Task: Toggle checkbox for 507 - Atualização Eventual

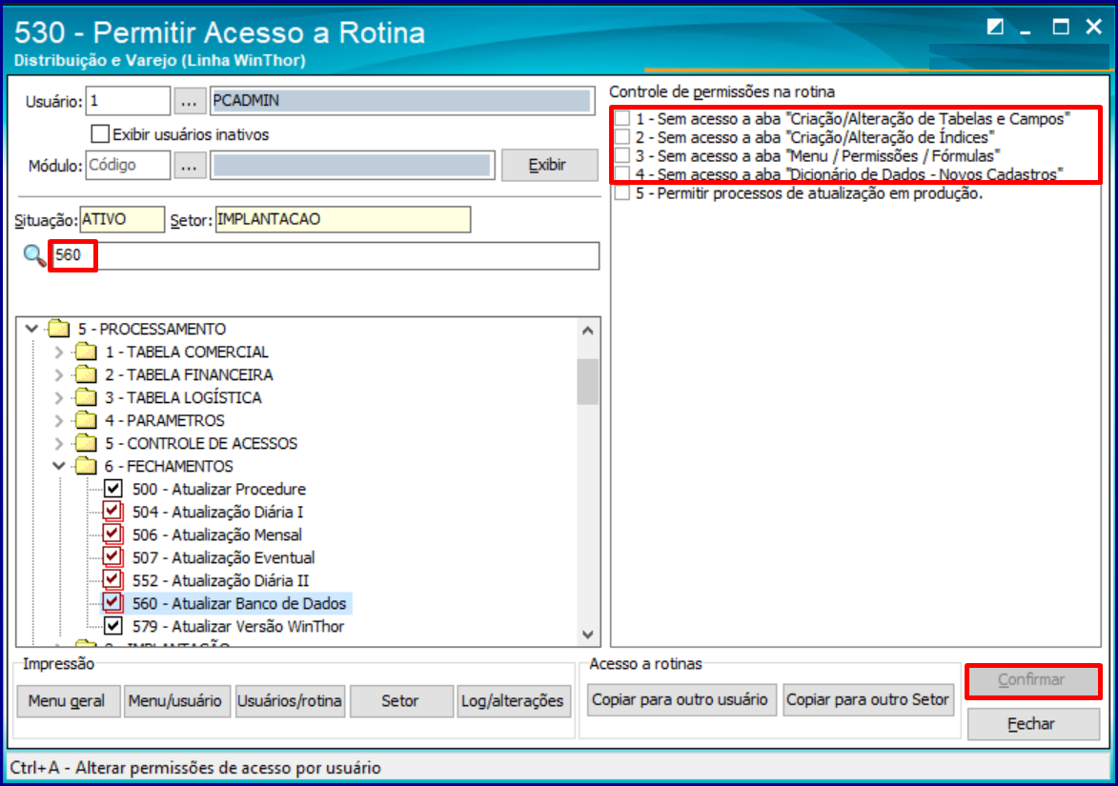Action: 112,557
